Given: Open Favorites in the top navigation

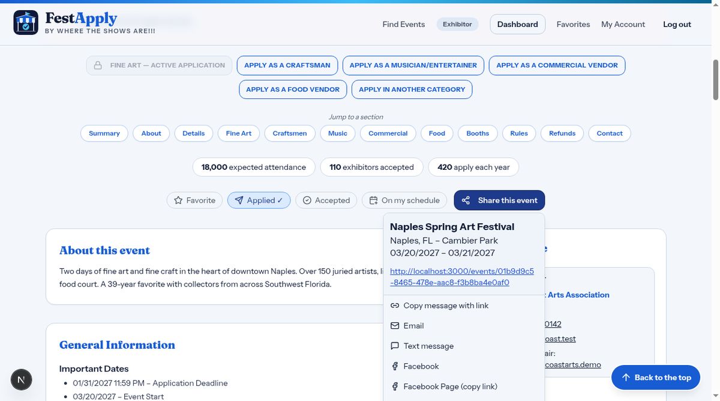Looking at the screenshot, I should pyautogui.click(x=573, y=25).
